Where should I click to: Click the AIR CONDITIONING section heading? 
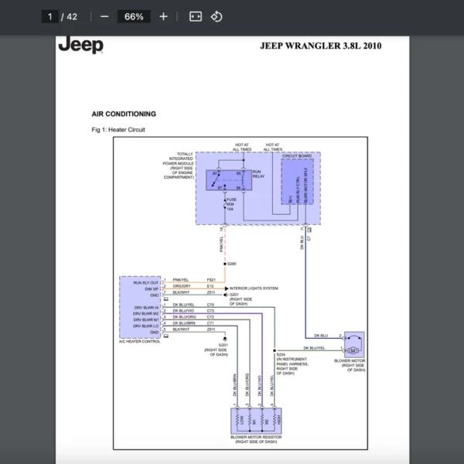[124, 114]
